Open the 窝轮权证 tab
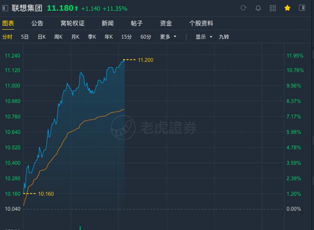 pos(72,23)
